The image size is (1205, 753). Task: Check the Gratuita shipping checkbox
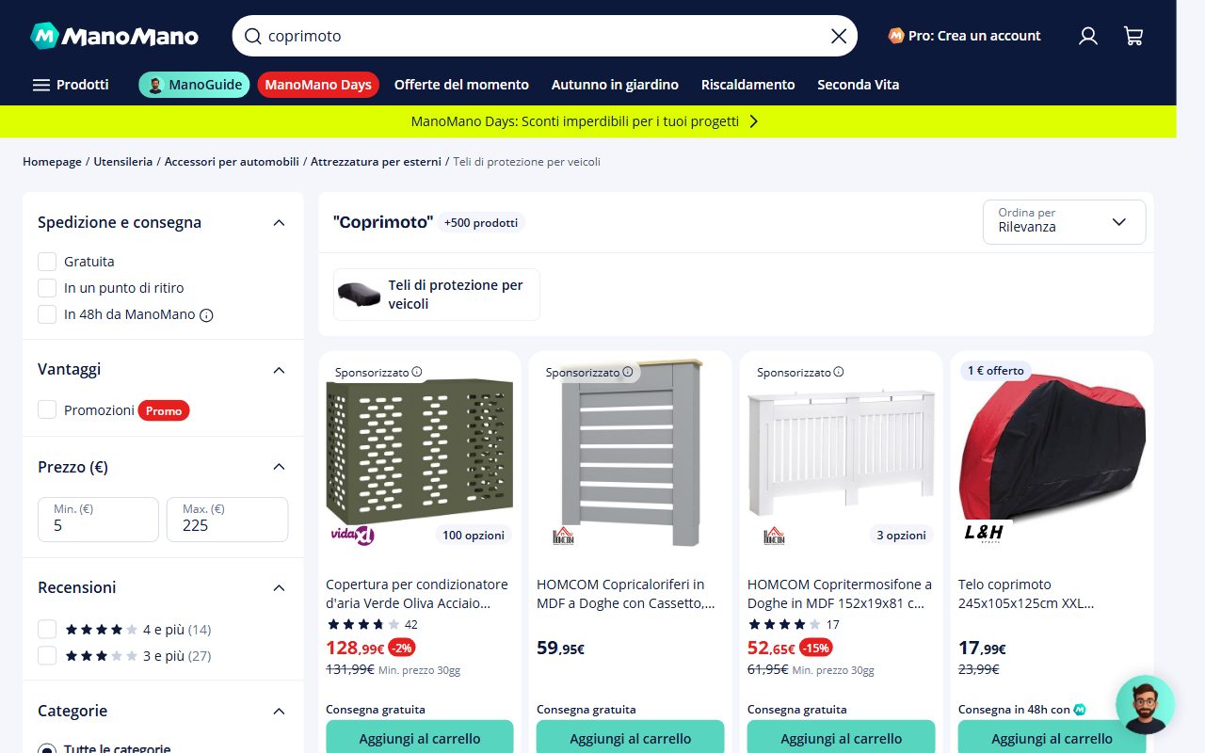click(x=47, y=262)
